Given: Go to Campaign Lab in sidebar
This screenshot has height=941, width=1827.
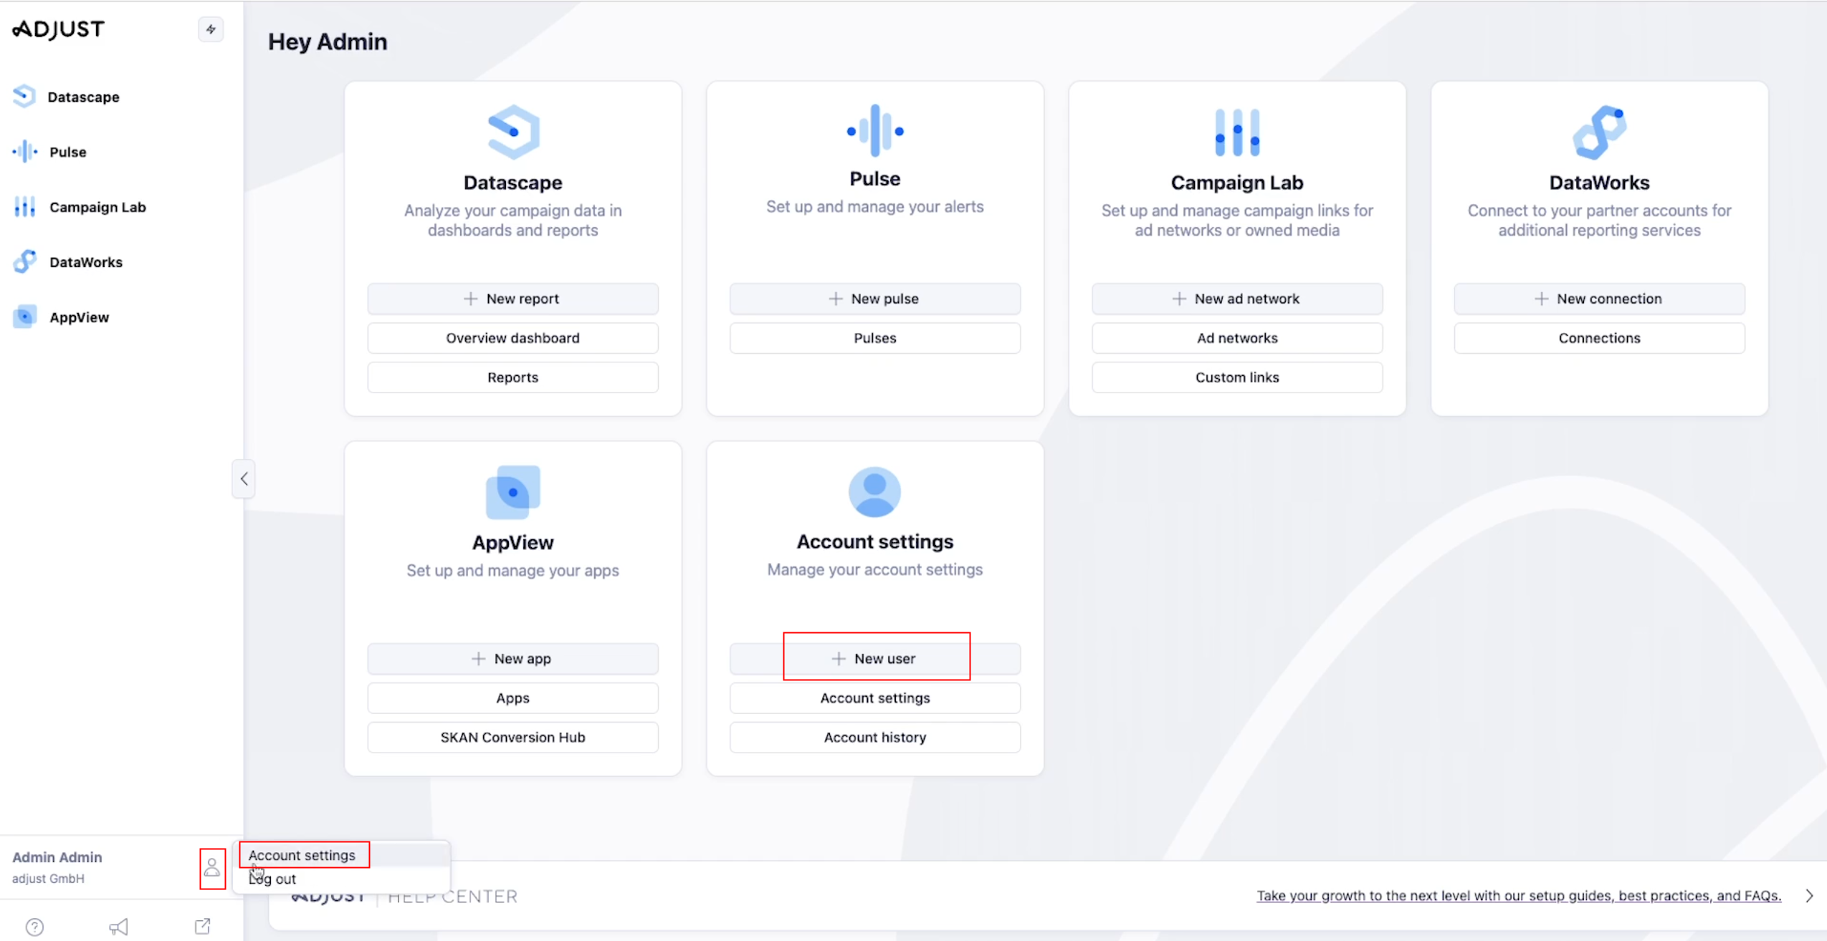Looking at the screenshot, I should coord(97,207).
